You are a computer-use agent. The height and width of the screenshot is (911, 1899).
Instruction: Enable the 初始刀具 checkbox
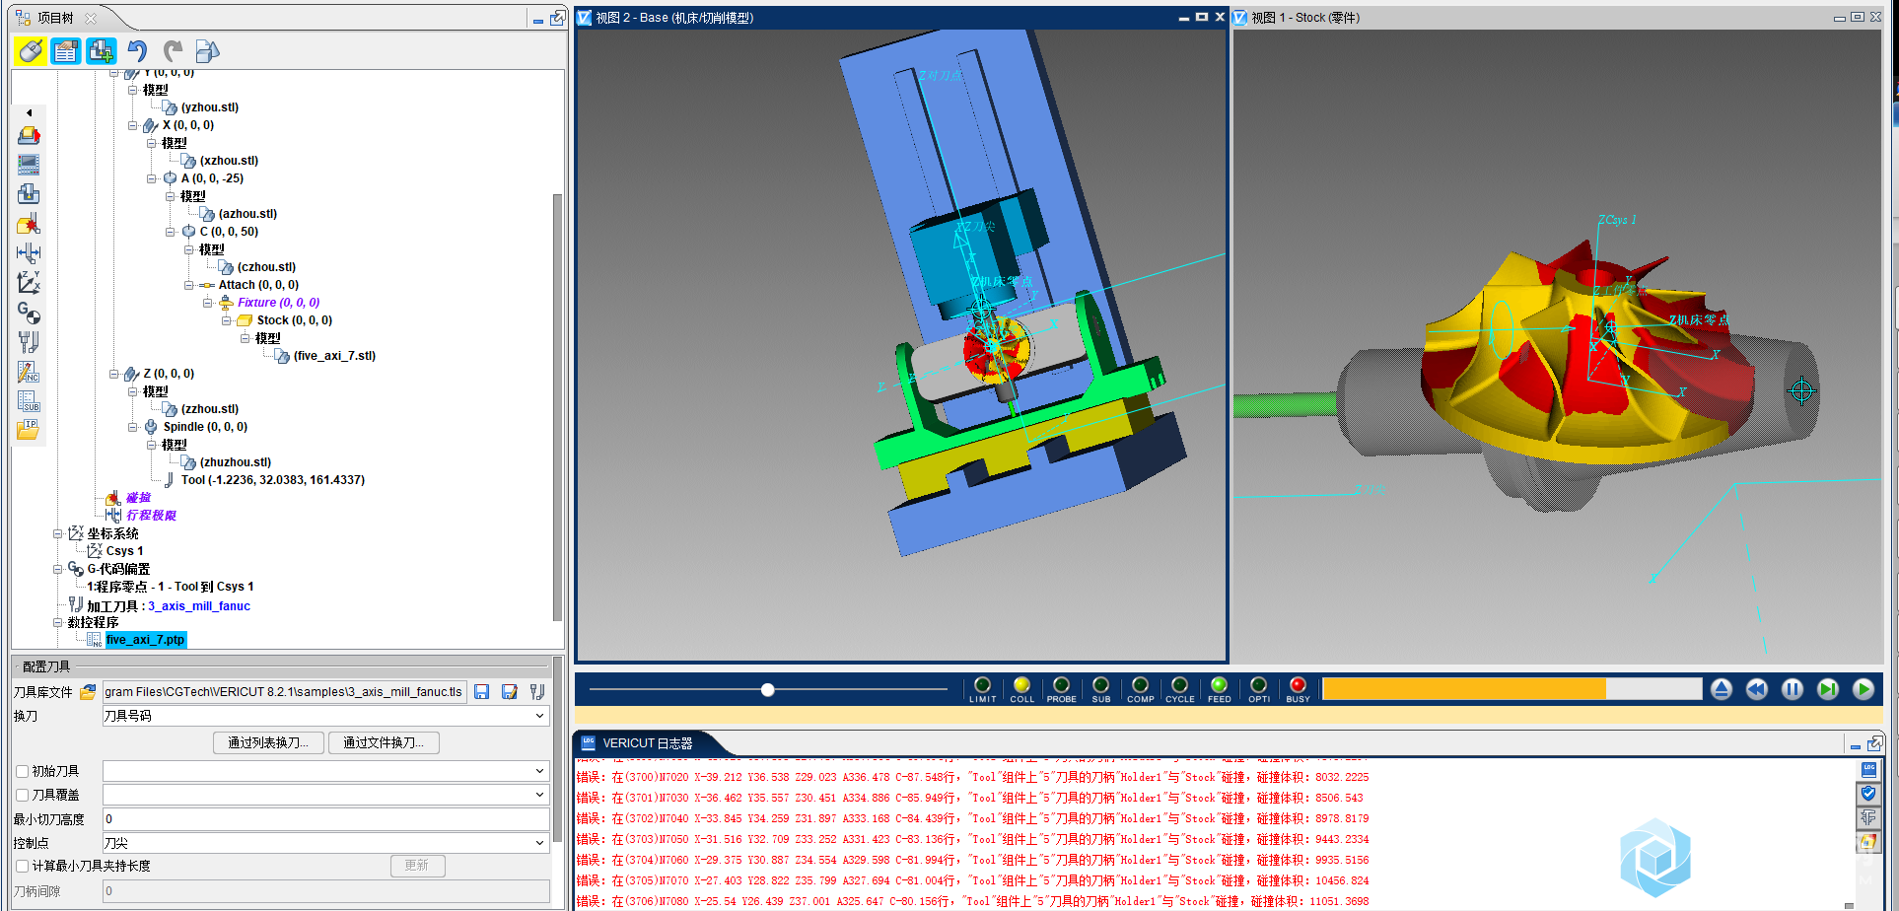click(x=22, y=771)
